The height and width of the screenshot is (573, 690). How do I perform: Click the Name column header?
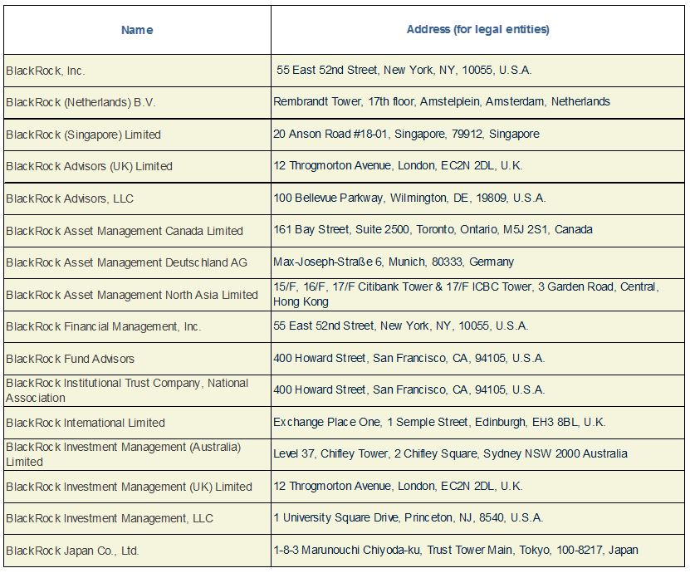point(137,30)
